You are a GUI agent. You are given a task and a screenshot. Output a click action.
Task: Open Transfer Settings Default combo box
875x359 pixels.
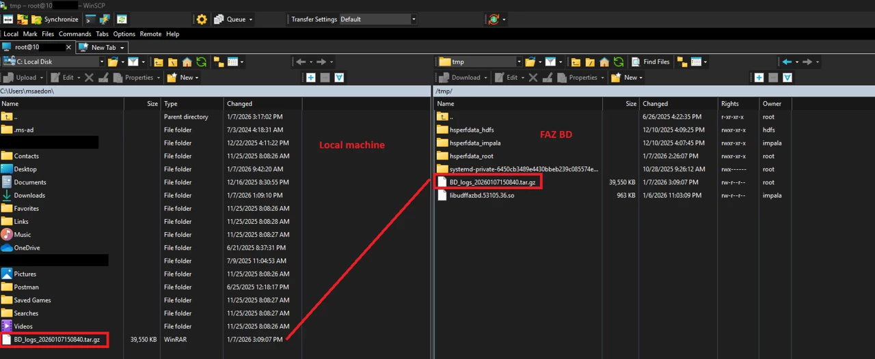pyautogui.click(x=377, y=19)
